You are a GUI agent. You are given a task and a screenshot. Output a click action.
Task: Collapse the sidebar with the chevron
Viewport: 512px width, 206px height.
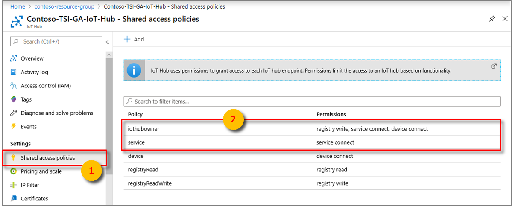pyautogui.click(x=108, y=42)
